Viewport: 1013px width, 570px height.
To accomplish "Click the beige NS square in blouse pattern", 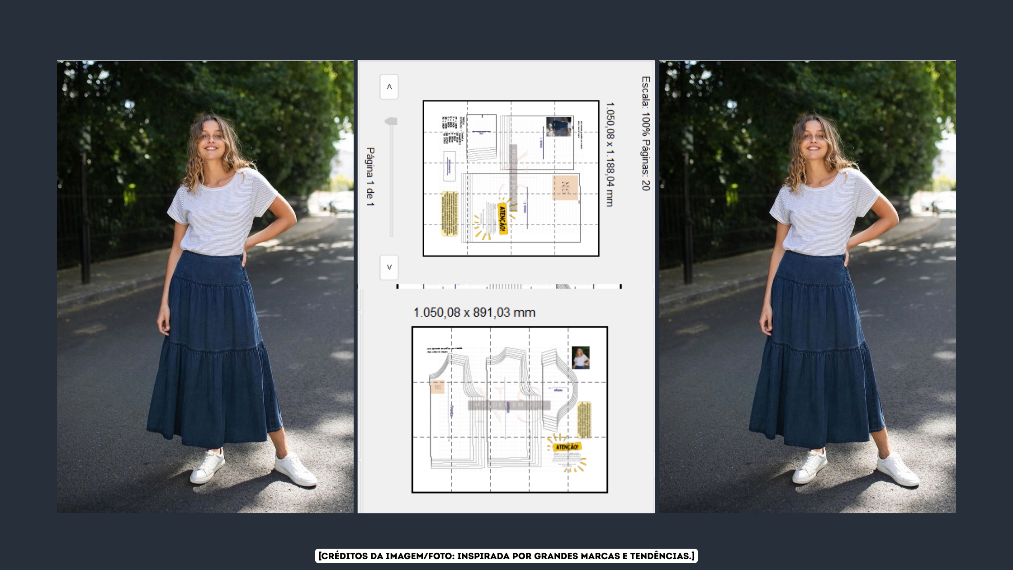I will coord(437,387).
